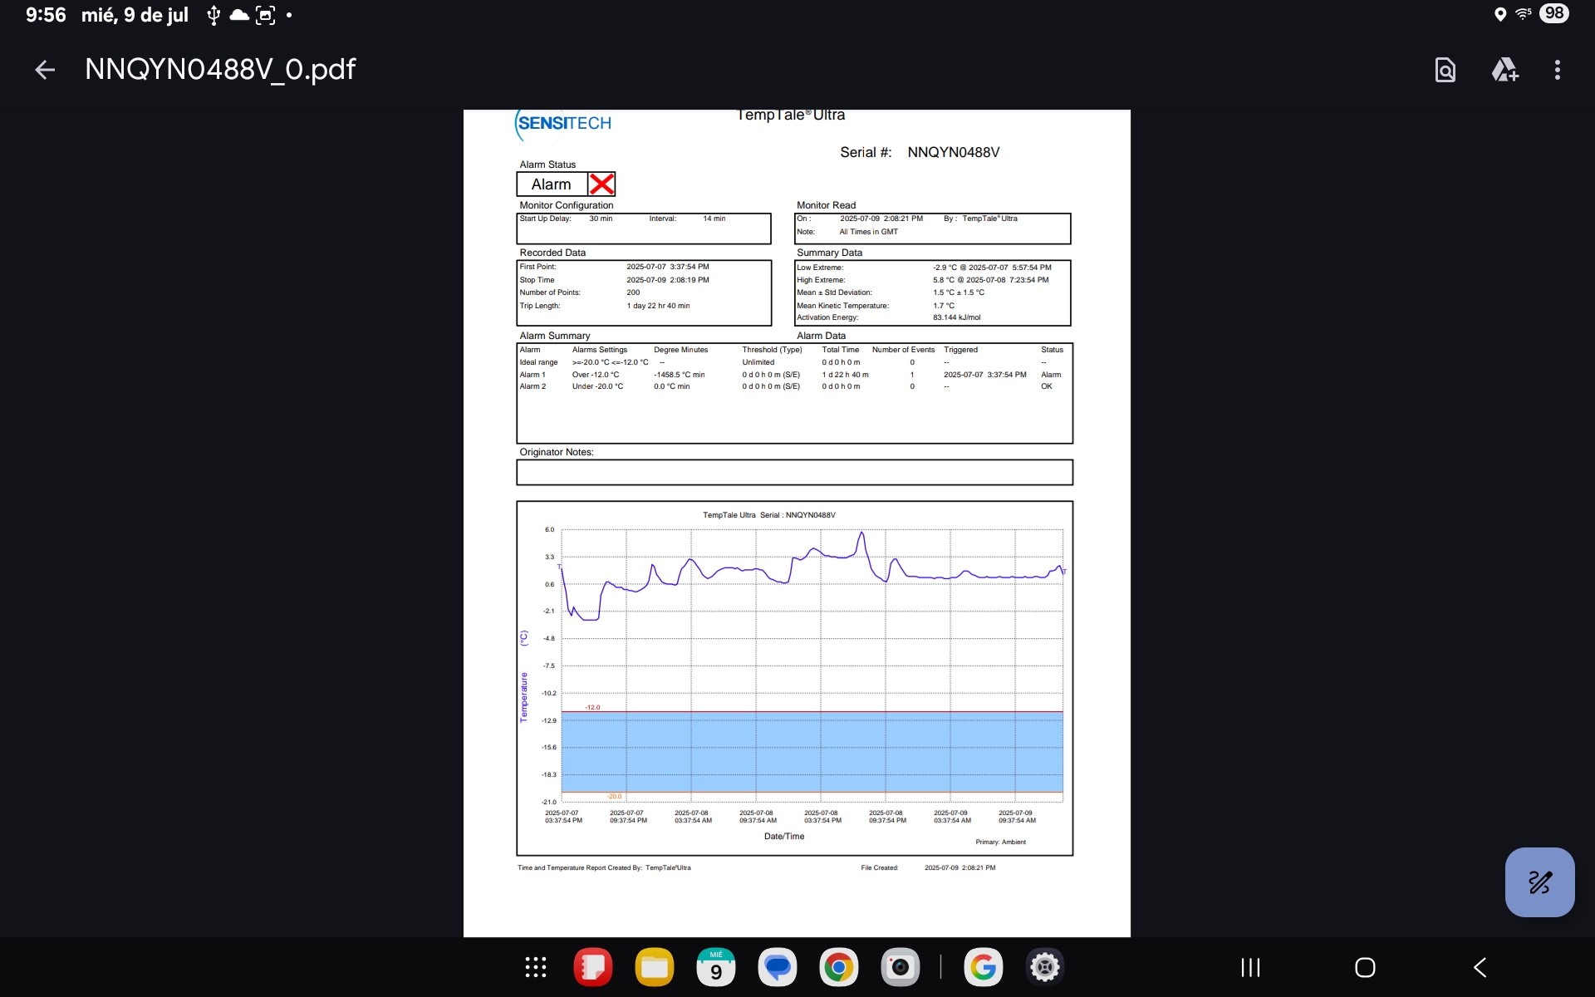Launch the Camera app
This screenshot has height=997, width=1595.
coord(901,967)
